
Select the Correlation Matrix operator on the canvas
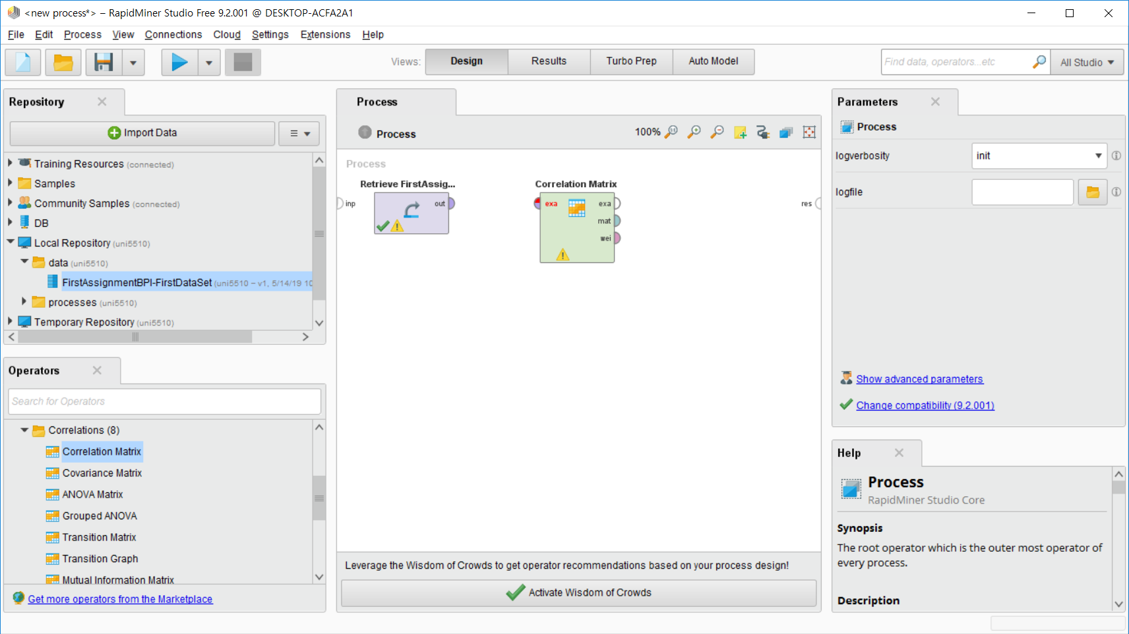coord(577,227)
